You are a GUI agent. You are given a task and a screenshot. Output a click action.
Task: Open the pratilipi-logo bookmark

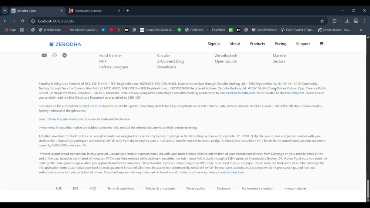pos(50,30)
